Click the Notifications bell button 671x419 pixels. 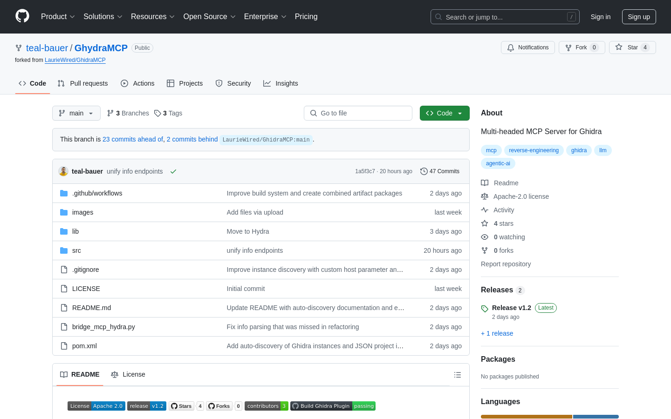point(528,47)
